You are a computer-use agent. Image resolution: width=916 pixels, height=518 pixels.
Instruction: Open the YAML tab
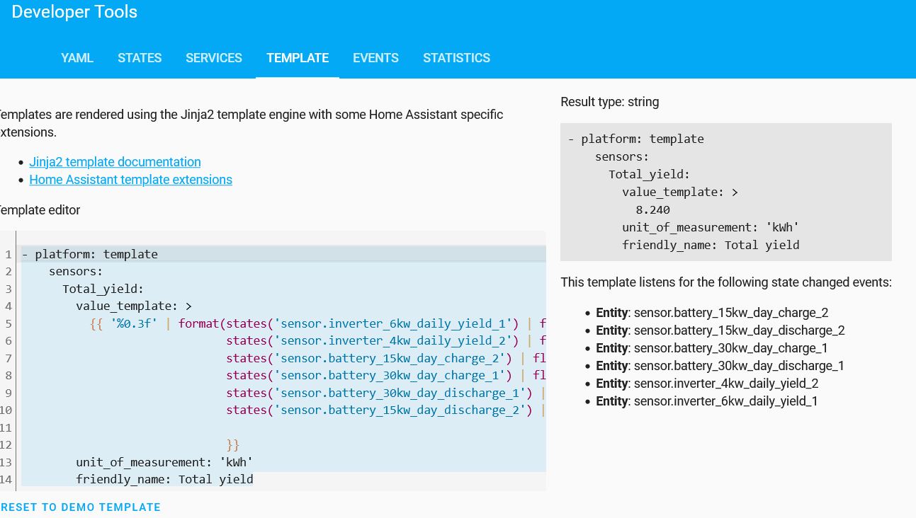coord(77,58)
